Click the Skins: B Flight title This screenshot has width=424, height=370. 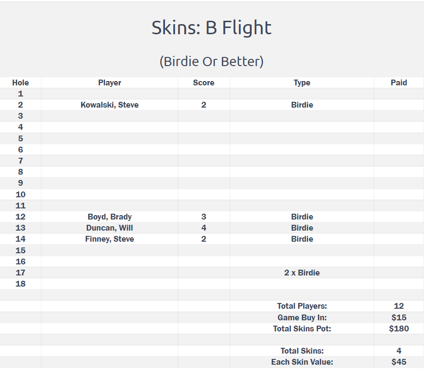[x=211, y=28]
